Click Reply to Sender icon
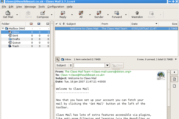 coord(99,14)
